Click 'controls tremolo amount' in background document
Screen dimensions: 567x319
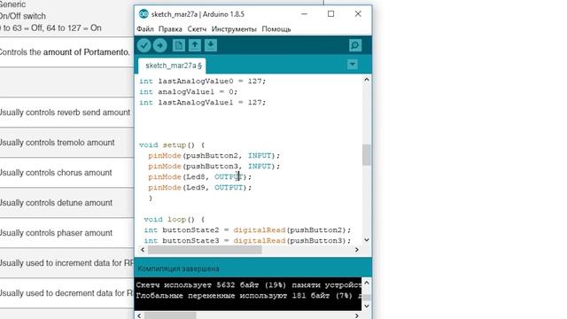pos(70,143)
